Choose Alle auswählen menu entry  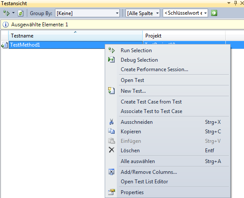pos(167,161)
